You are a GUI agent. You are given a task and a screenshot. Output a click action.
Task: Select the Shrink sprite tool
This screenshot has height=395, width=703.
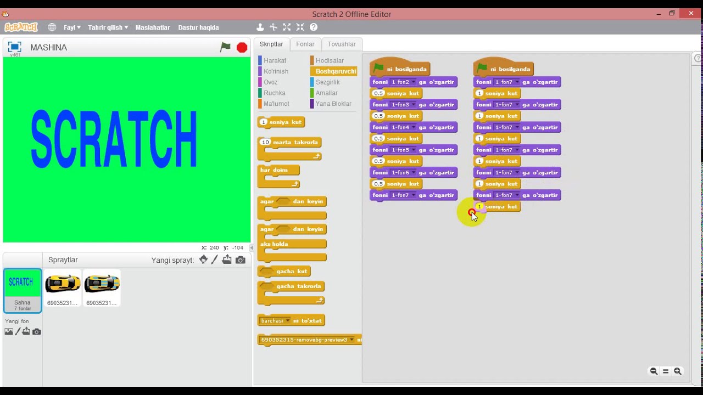click(300, 27)
